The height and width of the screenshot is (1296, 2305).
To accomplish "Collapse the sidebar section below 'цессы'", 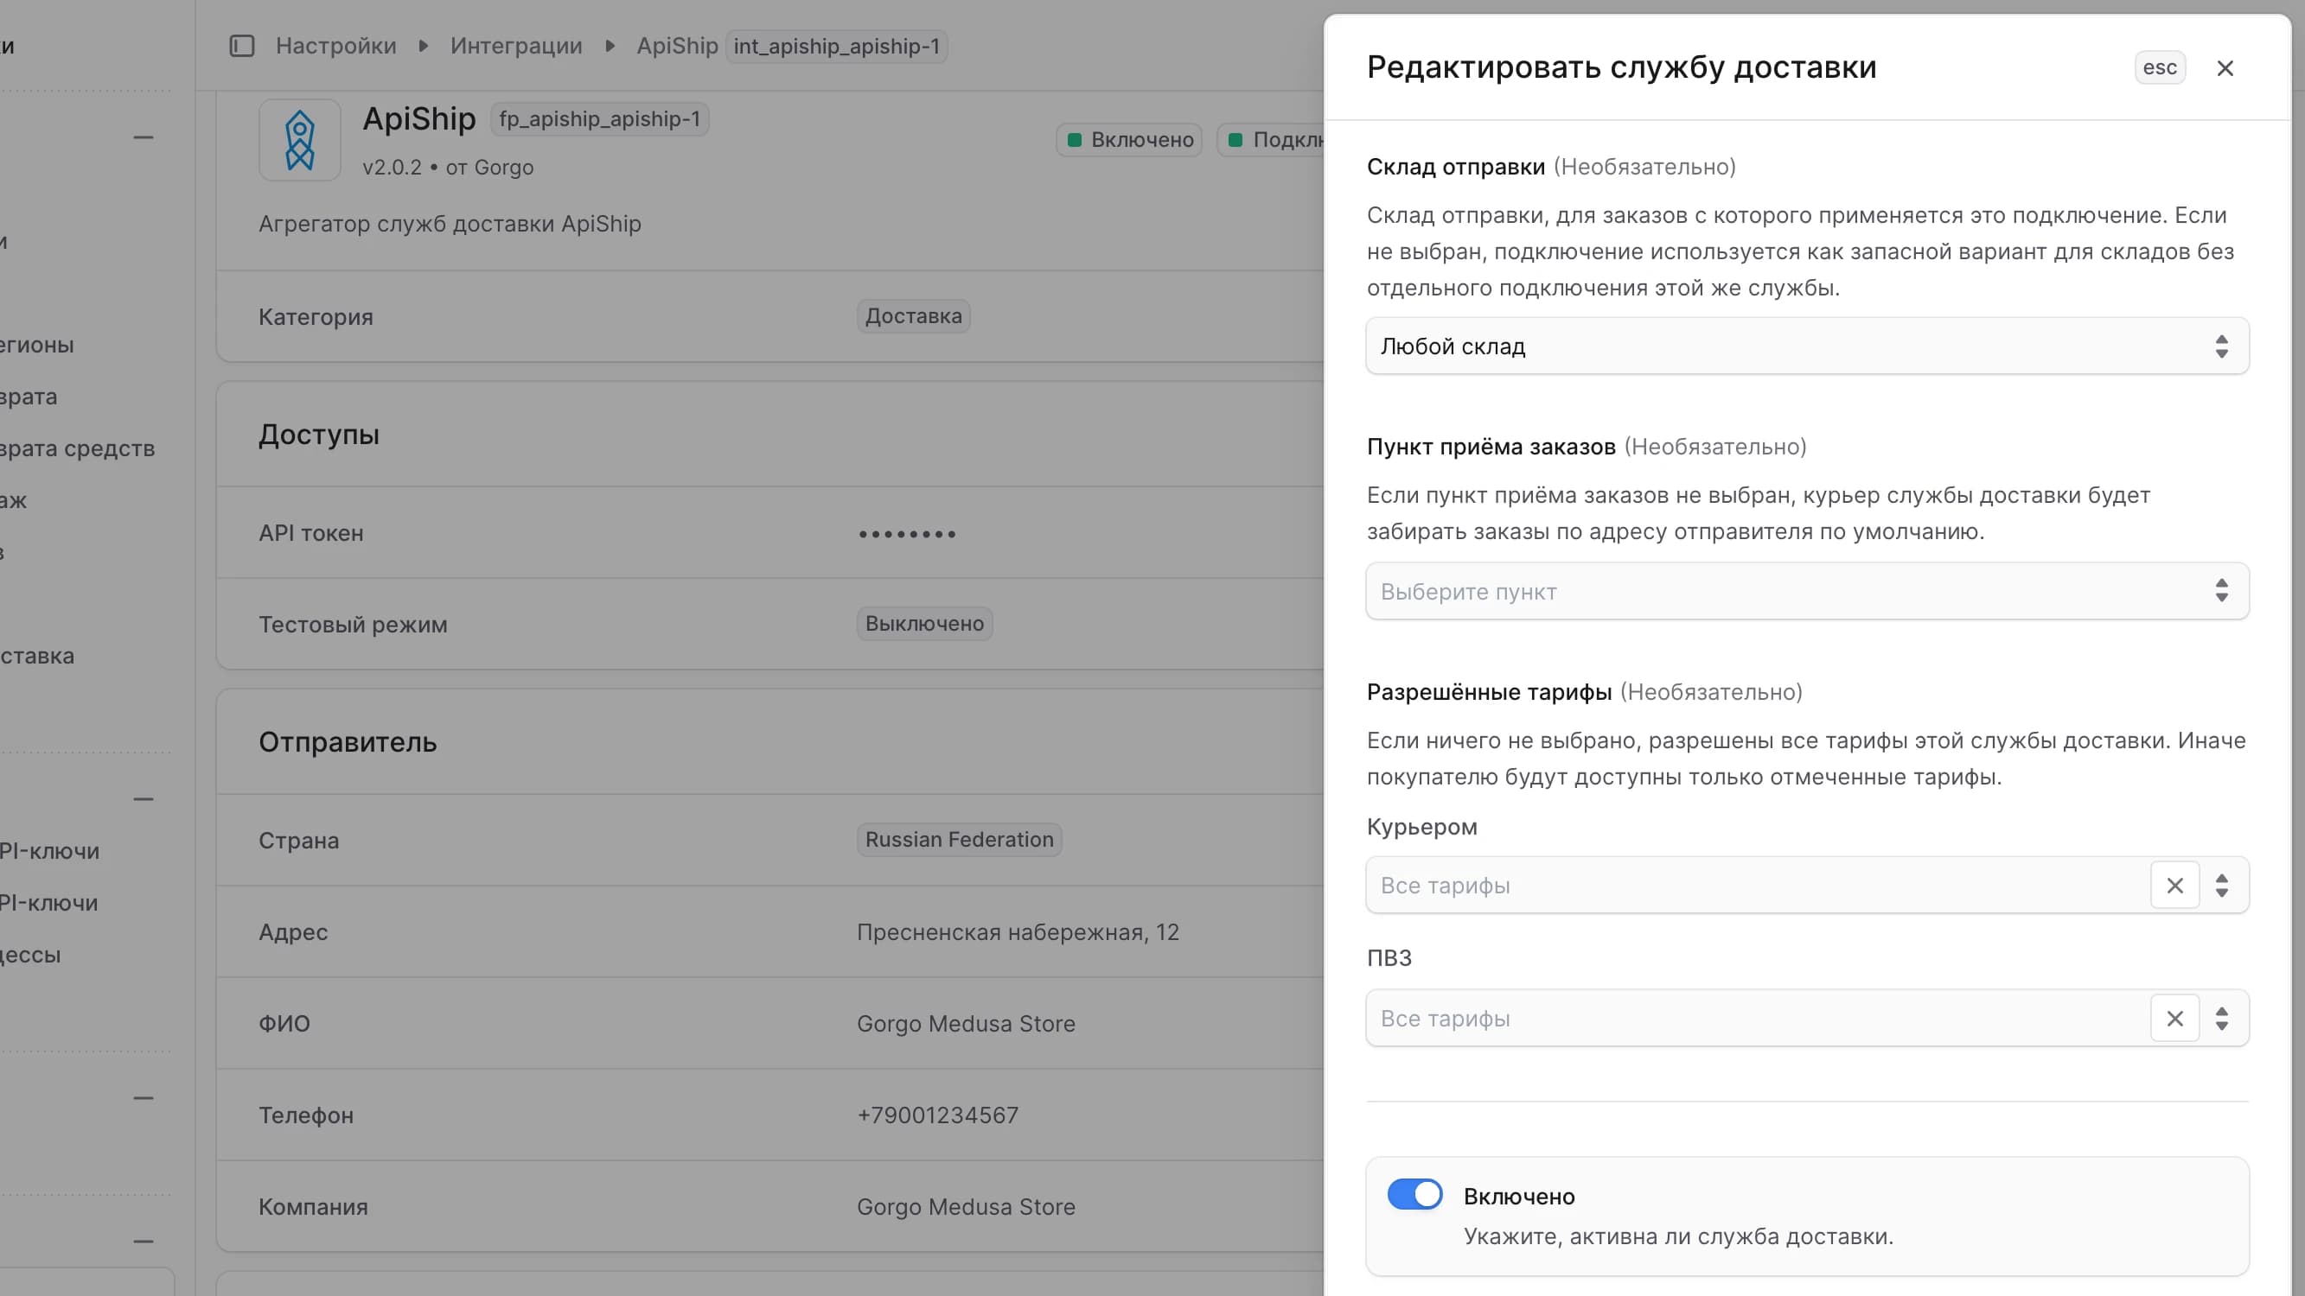I will (144, 1097).
